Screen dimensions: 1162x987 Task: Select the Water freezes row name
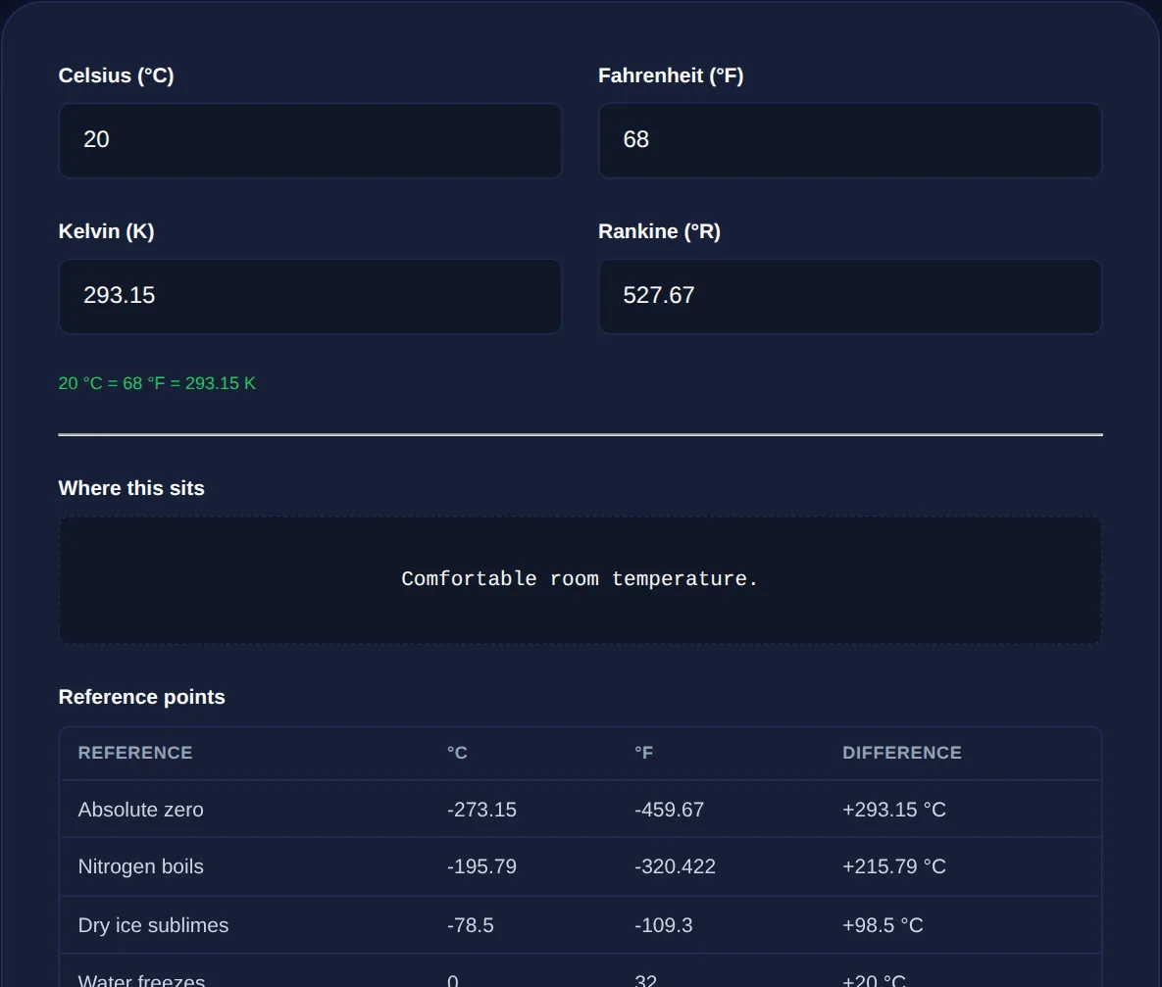click(141, 979)
